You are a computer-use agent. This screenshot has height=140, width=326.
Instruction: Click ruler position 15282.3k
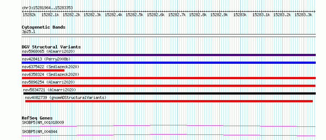click(93, 15)
